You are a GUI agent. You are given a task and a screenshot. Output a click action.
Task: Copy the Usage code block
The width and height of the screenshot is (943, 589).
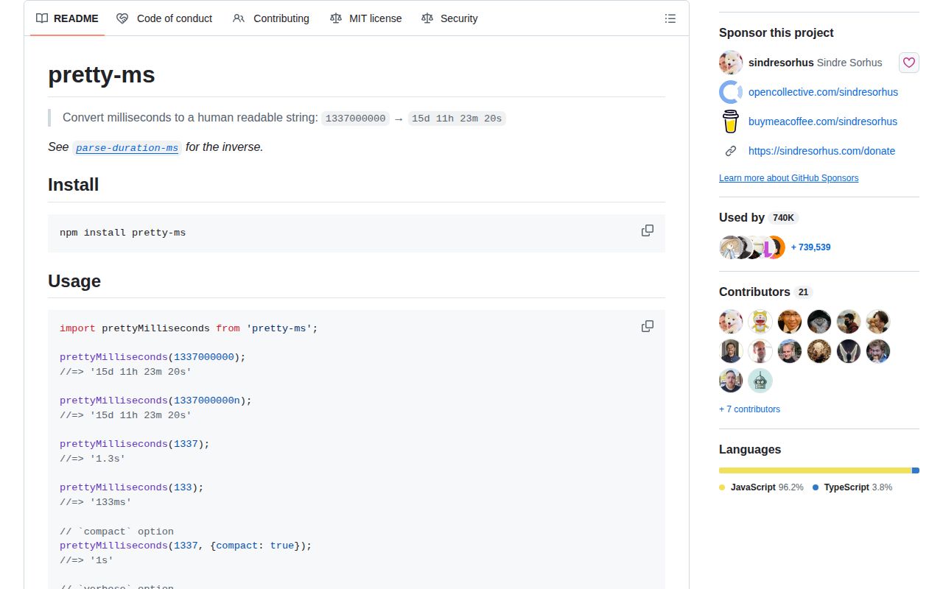(x=648, y=326)
